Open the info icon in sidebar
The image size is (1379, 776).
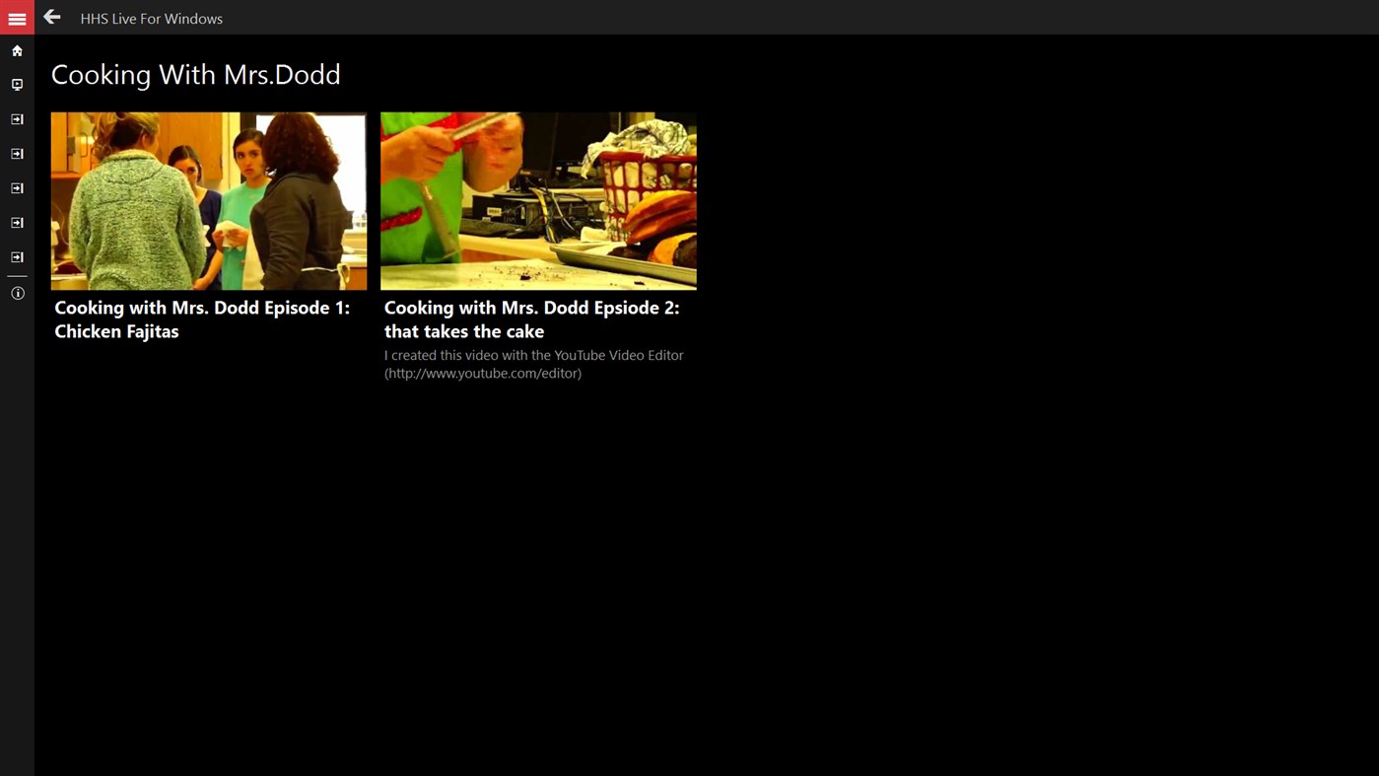click(17, 294)
